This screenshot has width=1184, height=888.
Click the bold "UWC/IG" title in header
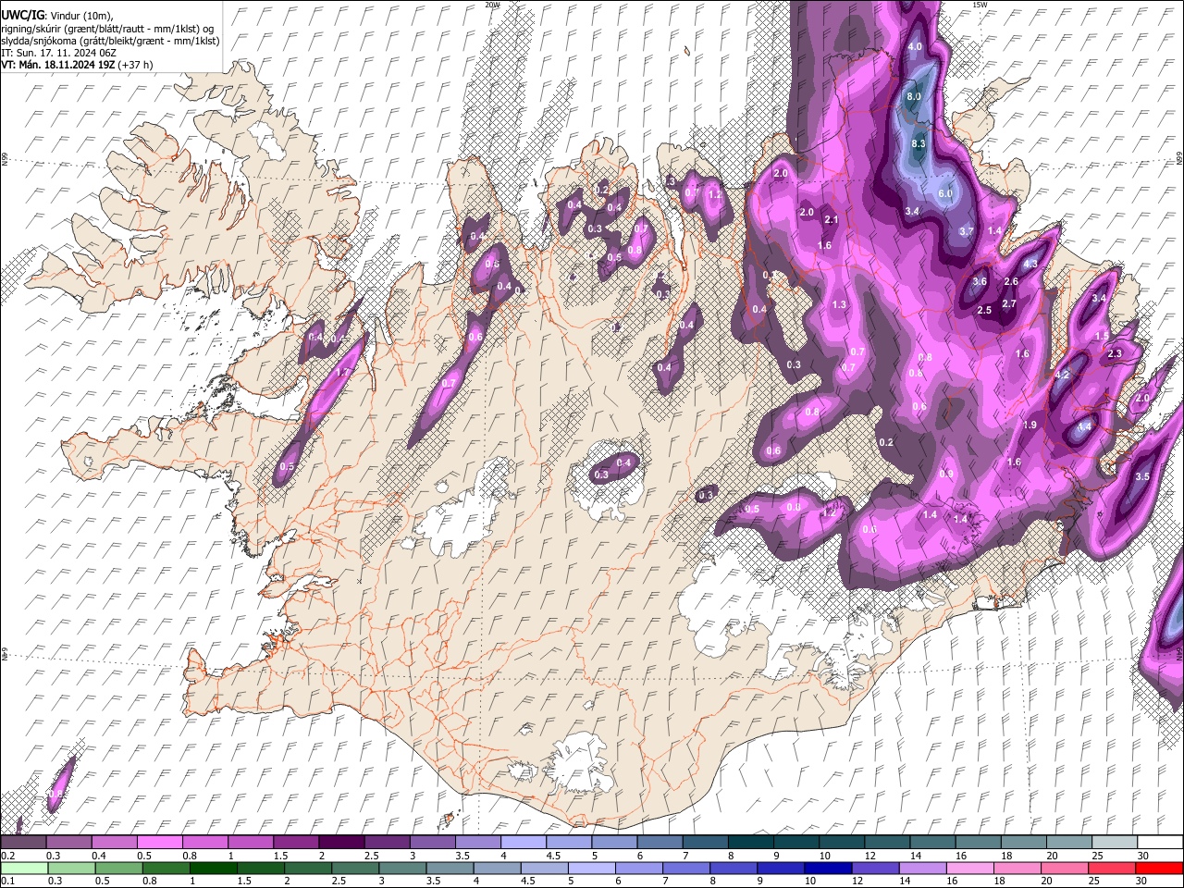tap(22, 15)
